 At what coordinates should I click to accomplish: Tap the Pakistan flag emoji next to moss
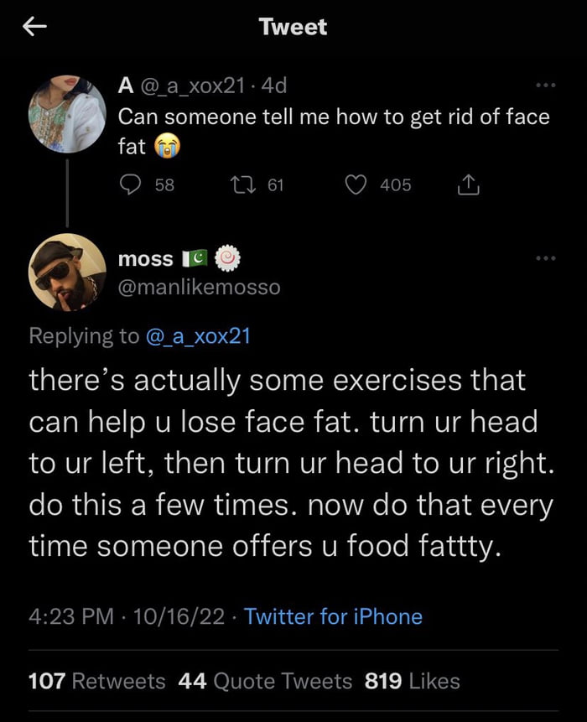coord(195,259)
